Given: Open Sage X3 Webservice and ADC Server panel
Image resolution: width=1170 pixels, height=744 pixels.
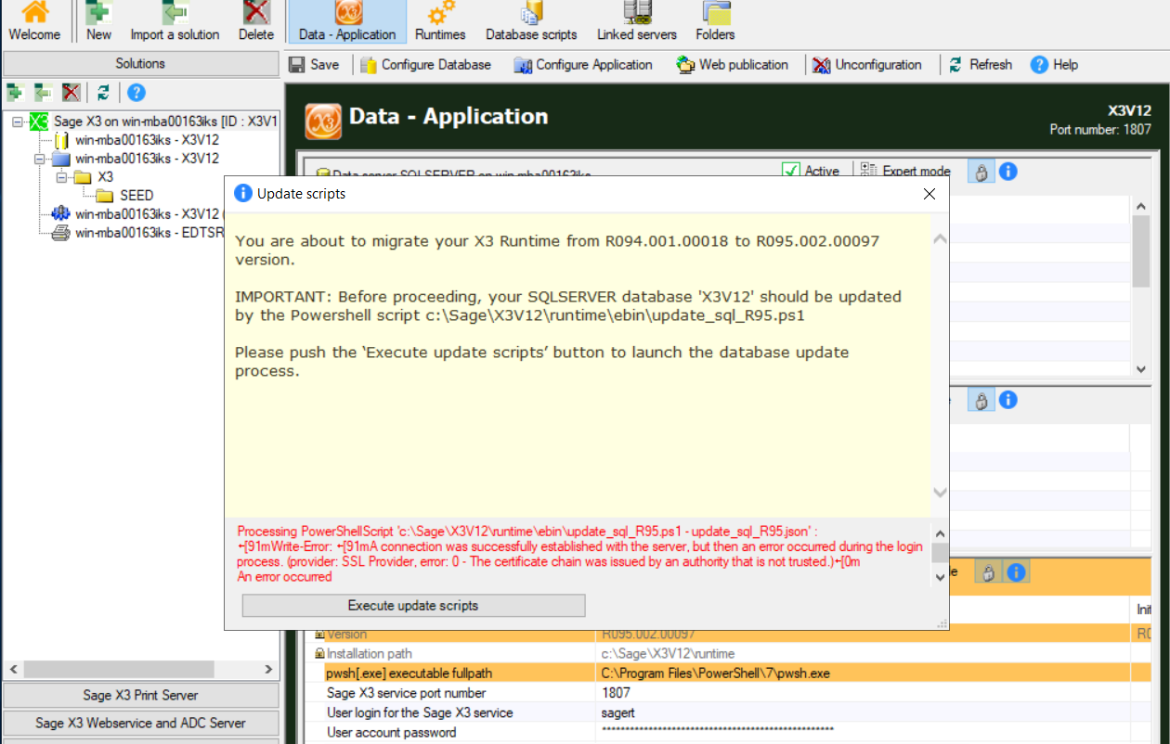Looking at the screenshot, I should (x=140, y=723).
